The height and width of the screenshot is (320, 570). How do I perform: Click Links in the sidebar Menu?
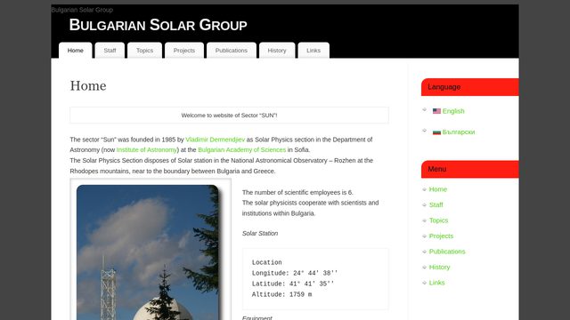pyautogui.click(x=436, y=283)
